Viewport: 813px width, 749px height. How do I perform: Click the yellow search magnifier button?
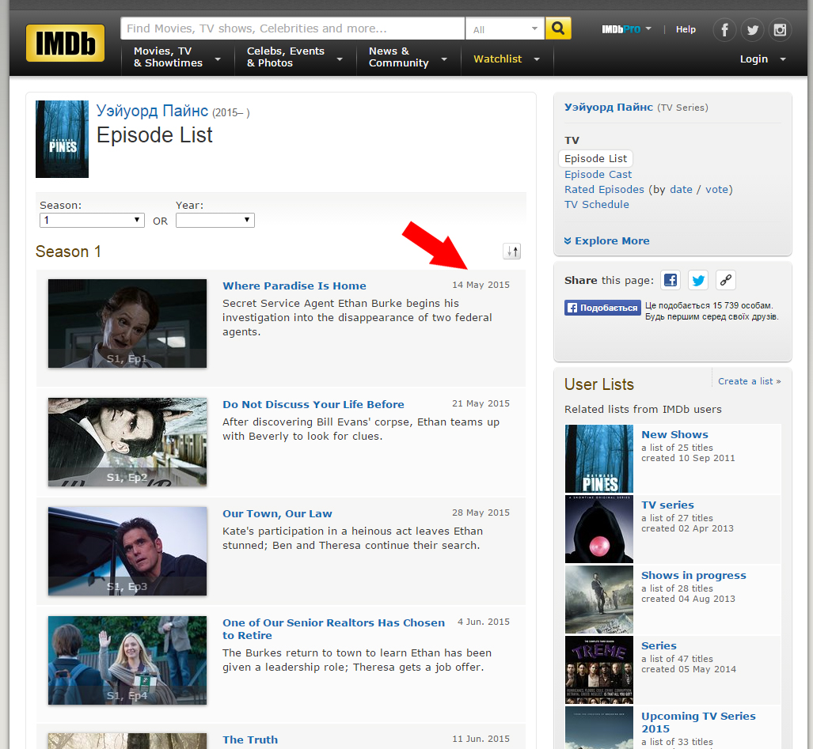[x=558, y=29]
